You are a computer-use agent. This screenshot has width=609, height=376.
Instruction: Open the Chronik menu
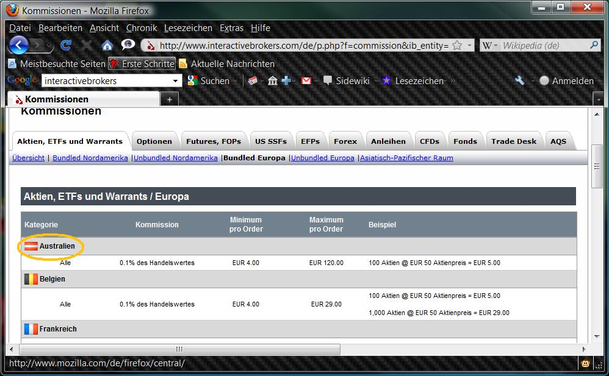point(142,28)
